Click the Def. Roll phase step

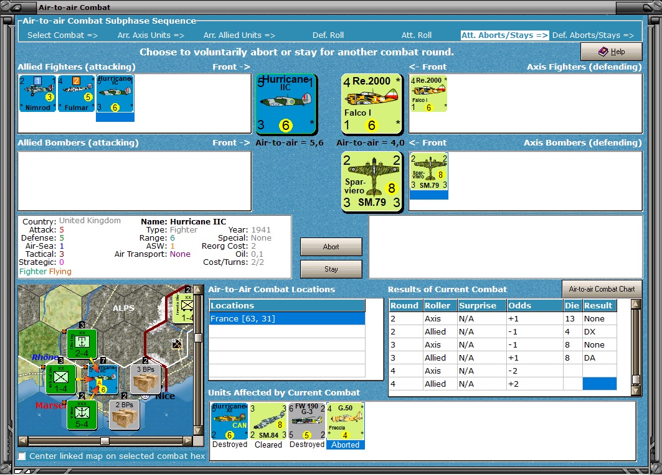point(328,35)
